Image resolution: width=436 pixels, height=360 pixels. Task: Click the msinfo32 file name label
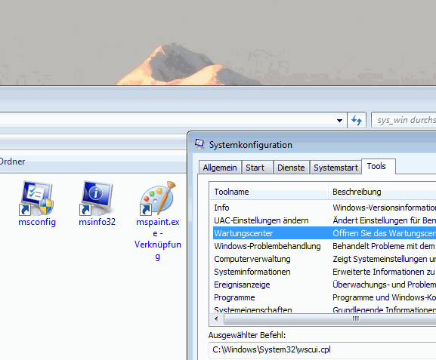pos(97,222)
